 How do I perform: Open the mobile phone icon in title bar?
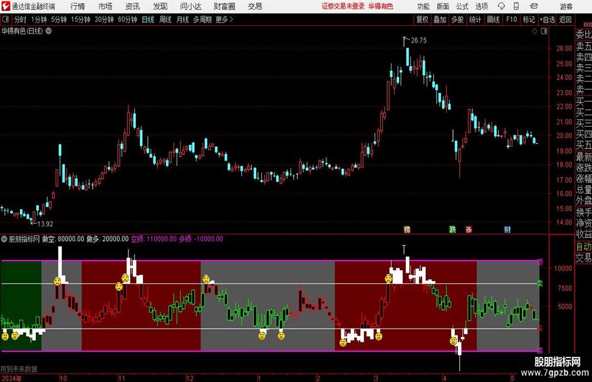(516, 6)
